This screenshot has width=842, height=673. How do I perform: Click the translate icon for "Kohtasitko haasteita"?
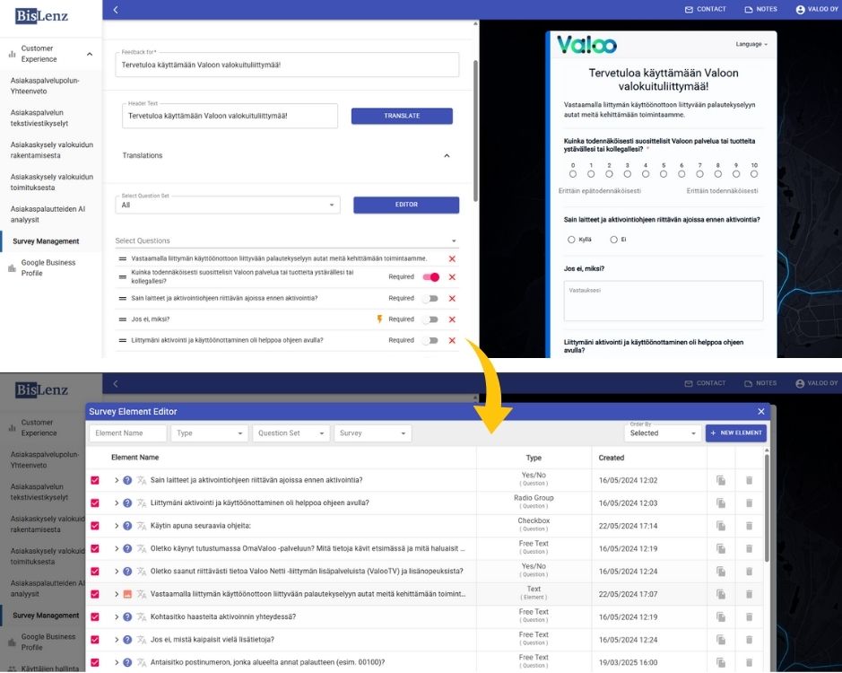(x=141, y=617)
